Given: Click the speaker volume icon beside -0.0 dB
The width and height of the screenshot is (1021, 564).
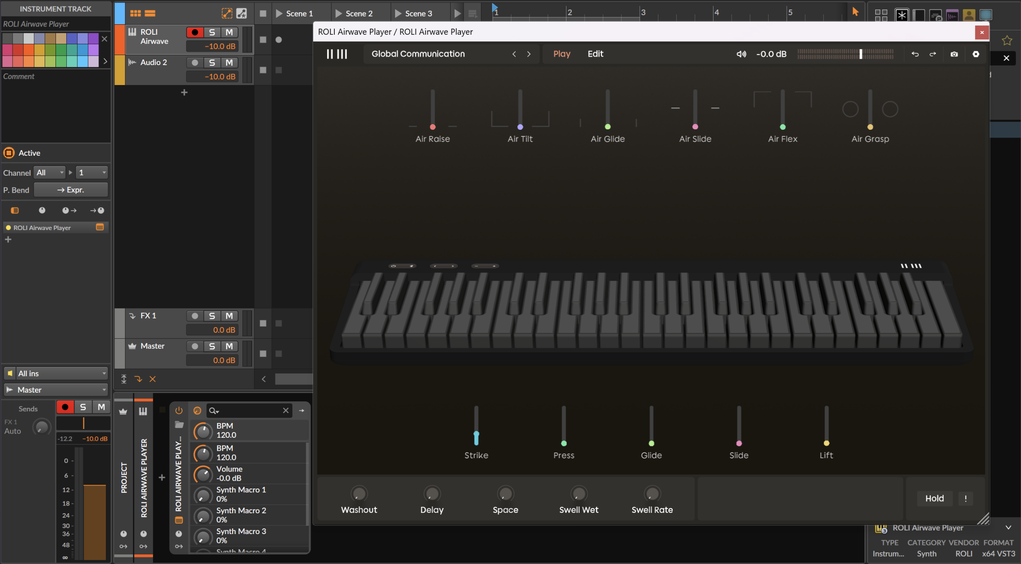Looking at the screenshot, I should [x=741, y=54].
